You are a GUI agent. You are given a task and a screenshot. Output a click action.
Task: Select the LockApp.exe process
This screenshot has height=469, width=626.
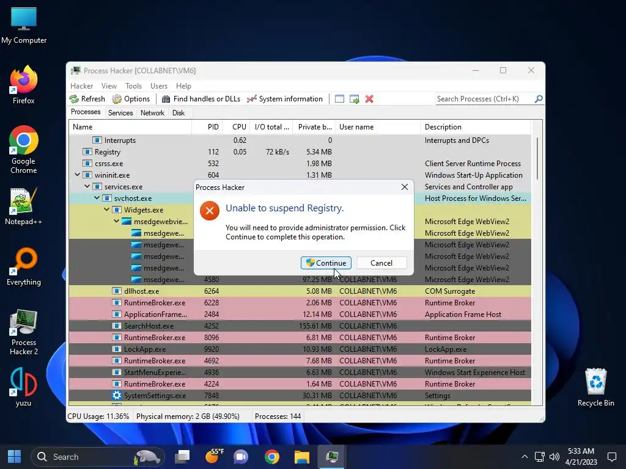click(x=300, y=349)
